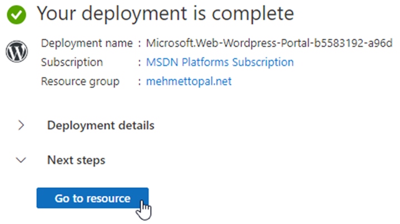The width and height of the screenshot is (400, 224).
Task: Open the mehmettopal.net resource group link
Action: click(x=189, y=81)
